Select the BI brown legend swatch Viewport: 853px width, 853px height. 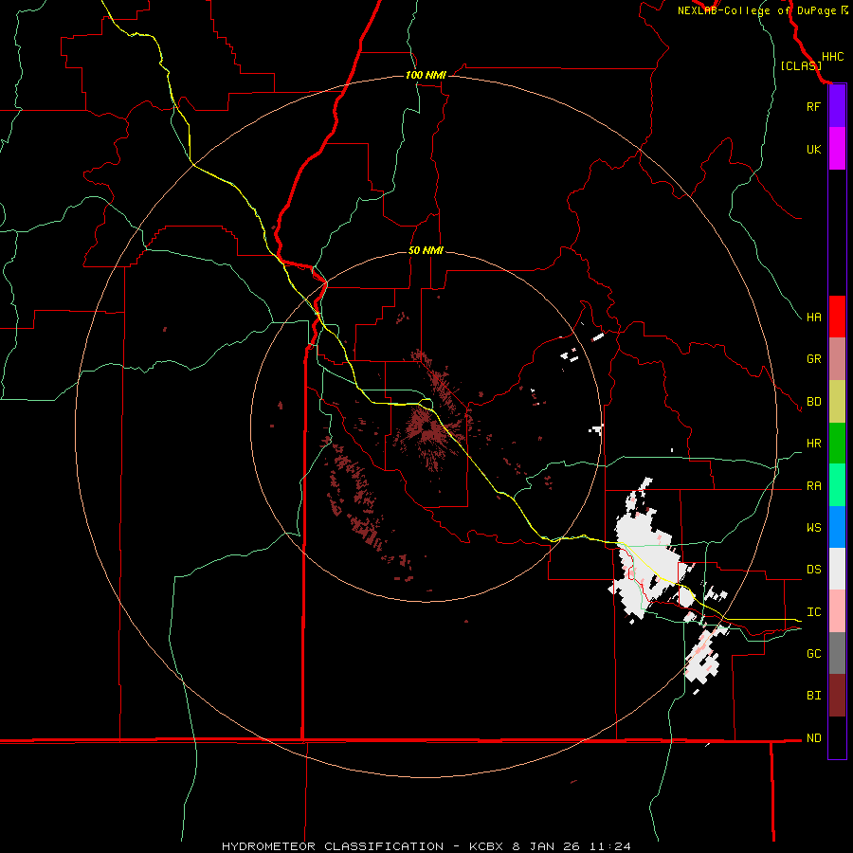pos(837,696)
